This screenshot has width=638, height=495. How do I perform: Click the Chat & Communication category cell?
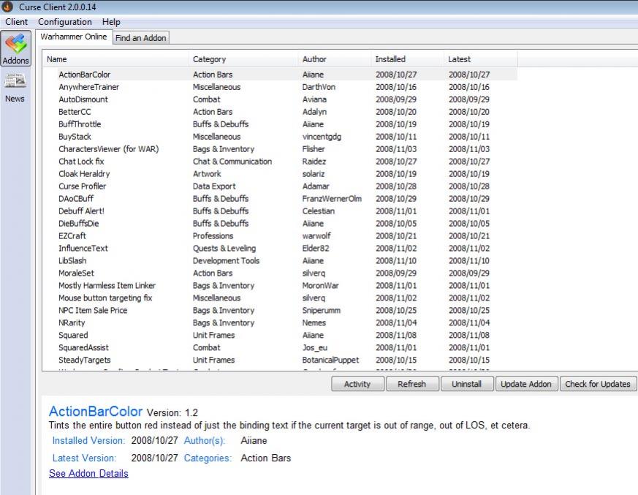[232, 161]
